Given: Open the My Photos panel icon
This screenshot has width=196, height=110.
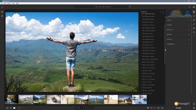Looking at the screenshot, I should click(2, 16).
